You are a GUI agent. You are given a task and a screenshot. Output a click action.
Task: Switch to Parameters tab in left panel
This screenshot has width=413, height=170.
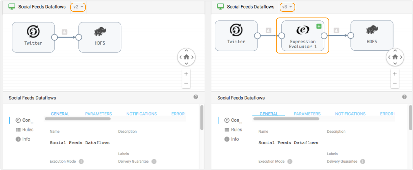[x=98, y=114]
